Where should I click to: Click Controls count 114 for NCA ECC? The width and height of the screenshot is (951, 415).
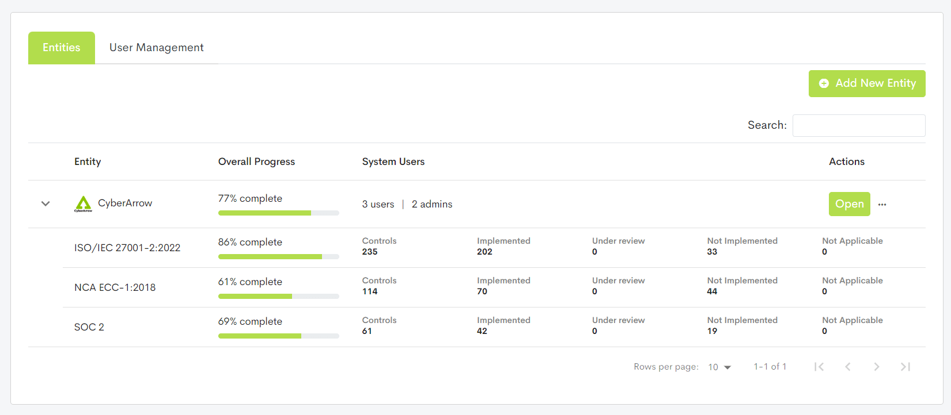point(370,291)
